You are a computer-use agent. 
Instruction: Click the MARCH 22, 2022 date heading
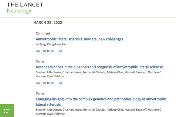click(48, 23)
